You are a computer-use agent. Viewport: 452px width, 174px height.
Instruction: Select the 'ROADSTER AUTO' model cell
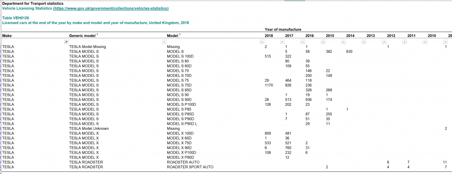pyautogui.click(x=183, y=162)
